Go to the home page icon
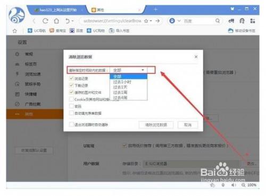 coord(56,21)
